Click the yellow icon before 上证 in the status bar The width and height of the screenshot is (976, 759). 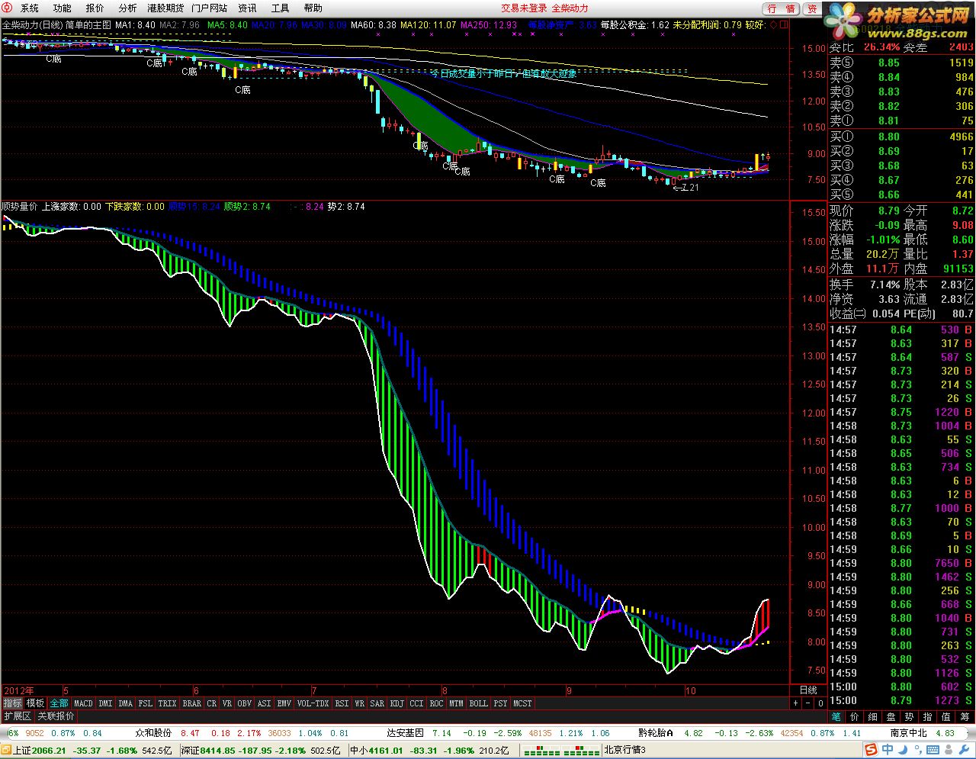[6, 751]
